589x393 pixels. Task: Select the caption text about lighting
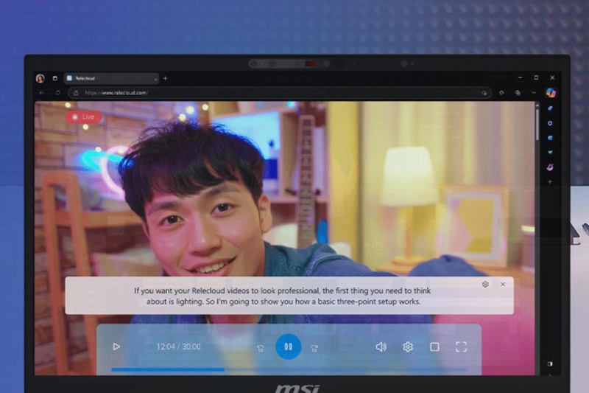coord(283,296)
